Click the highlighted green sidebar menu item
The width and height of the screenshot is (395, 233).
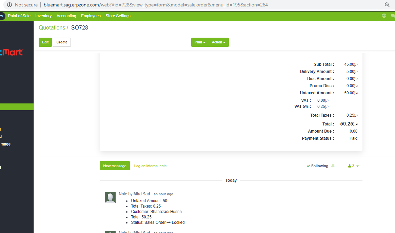17,107
